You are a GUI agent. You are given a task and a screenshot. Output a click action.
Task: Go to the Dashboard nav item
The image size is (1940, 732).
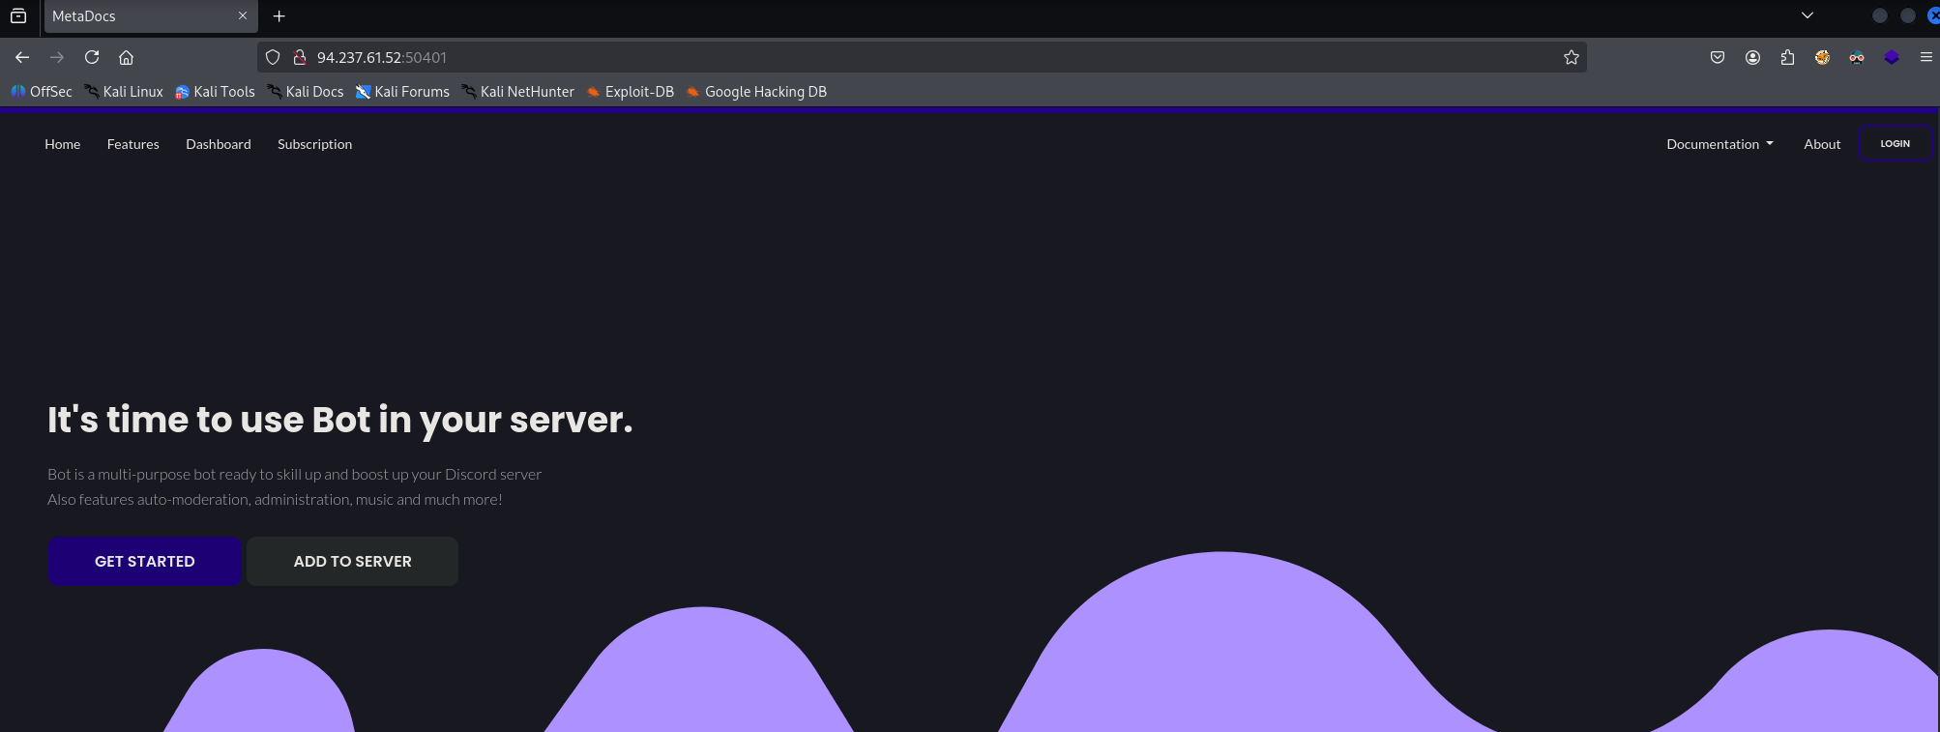(x=219, y=144)
